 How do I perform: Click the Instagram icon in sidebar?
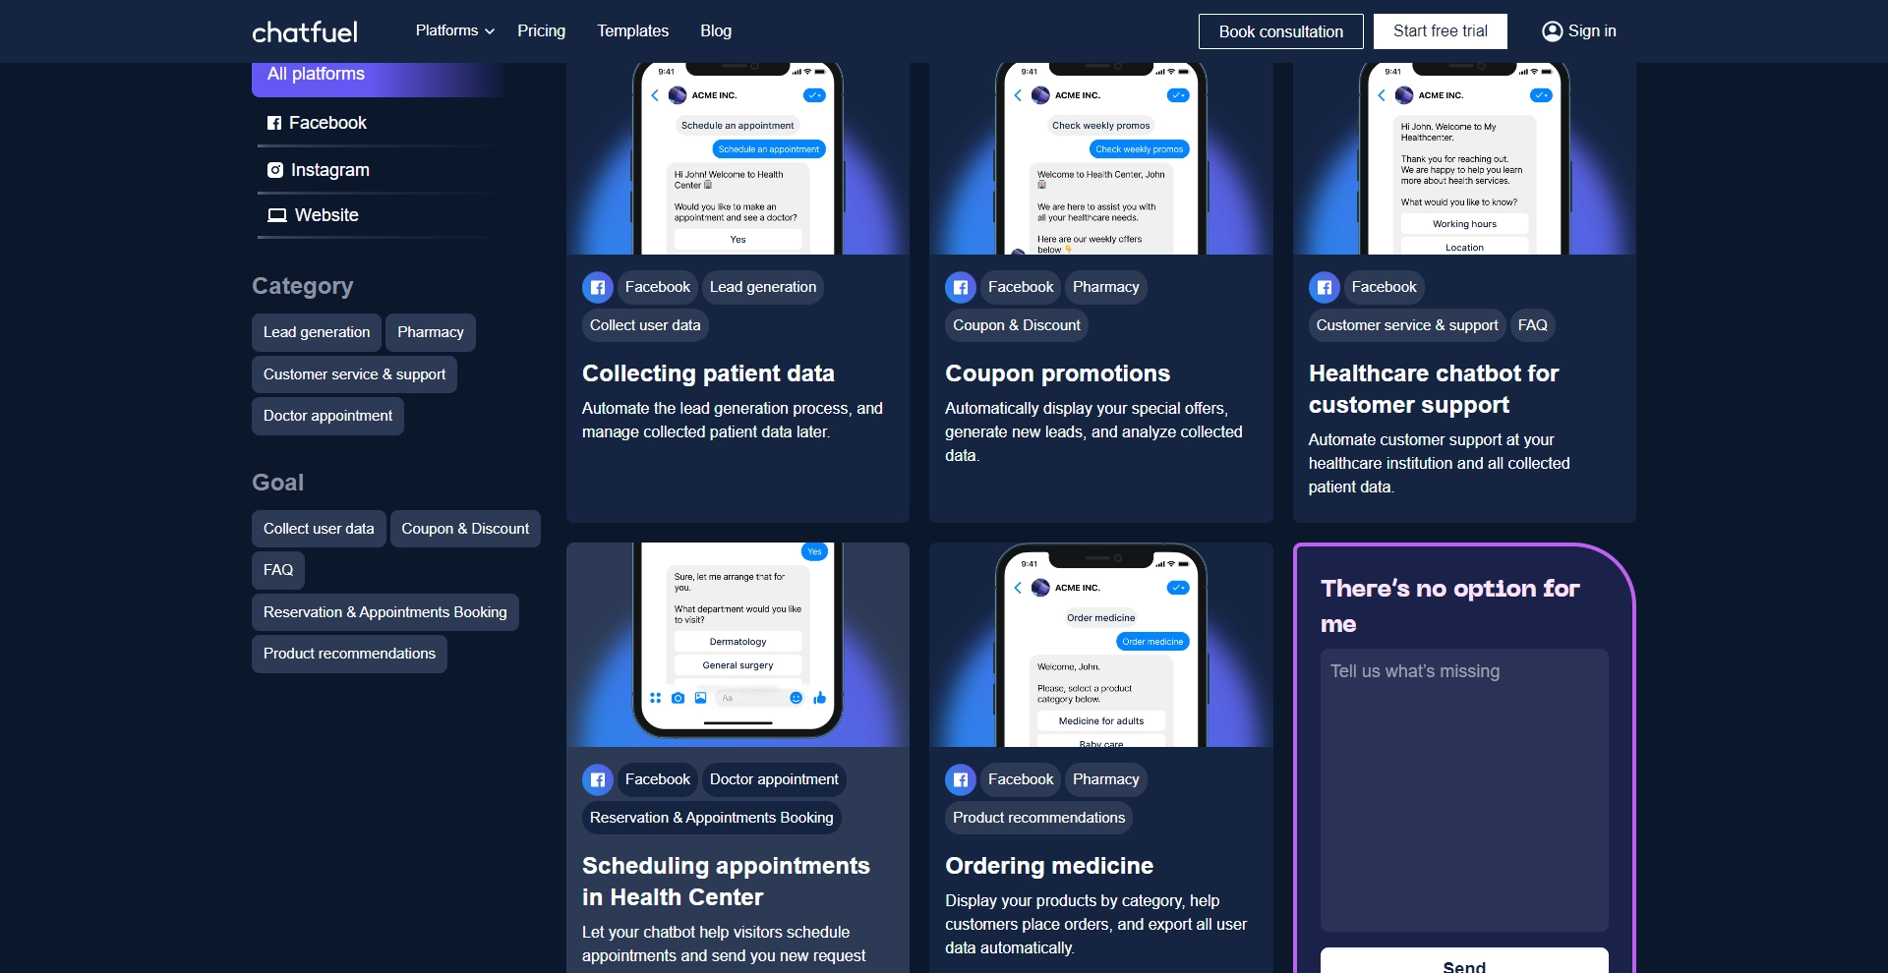[275, 170]
